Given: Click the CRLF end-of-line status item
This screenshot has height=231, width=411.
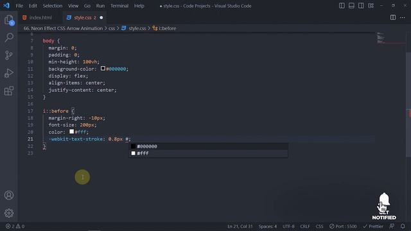Looking at the screenshot, I should [x=305, y=227].
